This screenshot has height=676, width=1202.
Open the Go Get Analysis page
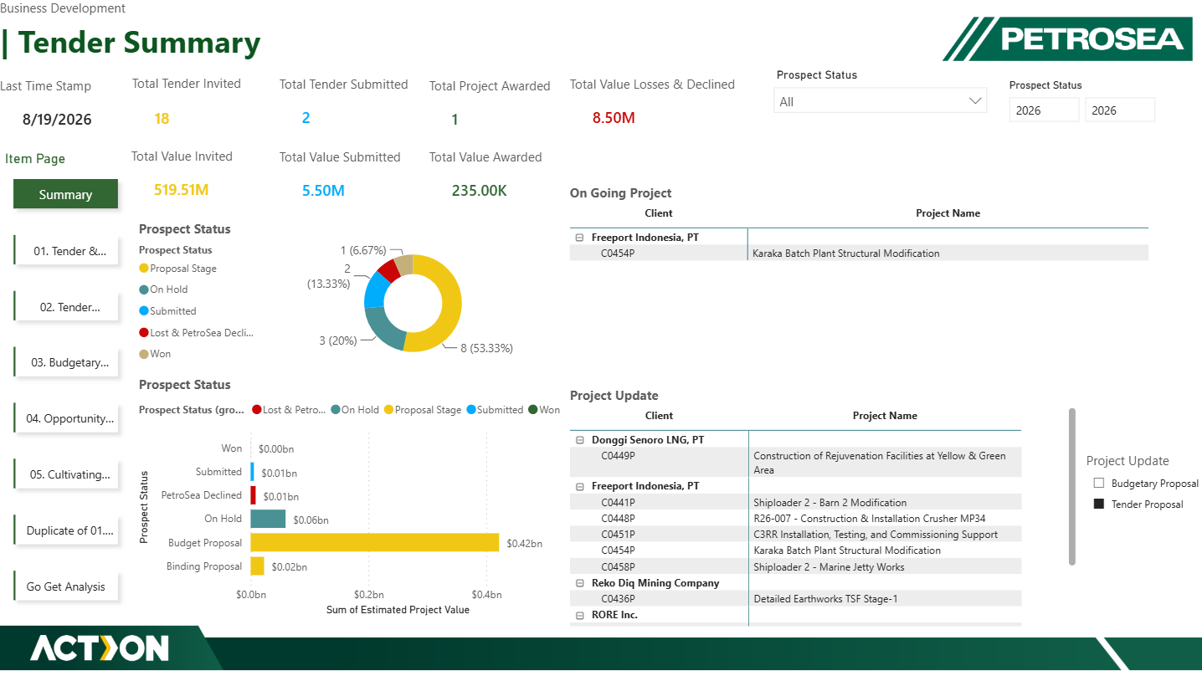[x=66, y=586]
